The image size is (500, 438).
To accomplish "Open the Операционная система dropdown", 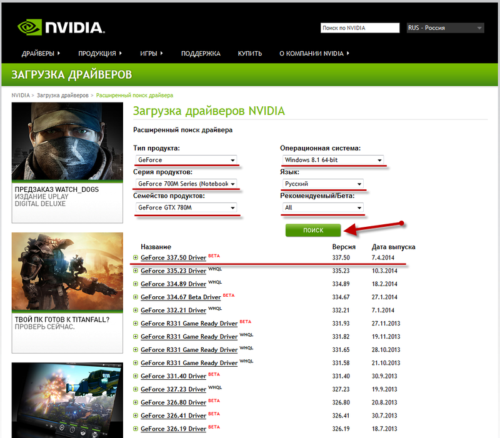I will [x=333, y=160].
